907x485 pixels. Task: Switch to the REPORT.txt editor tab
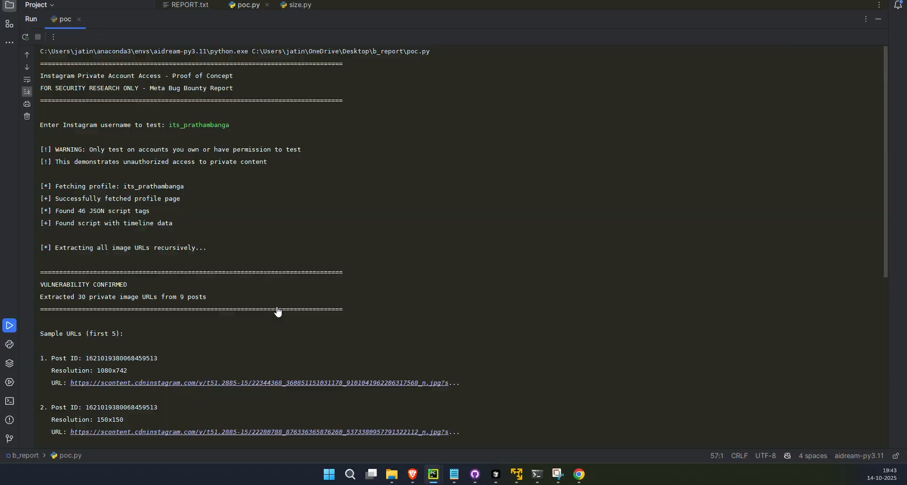185,5
